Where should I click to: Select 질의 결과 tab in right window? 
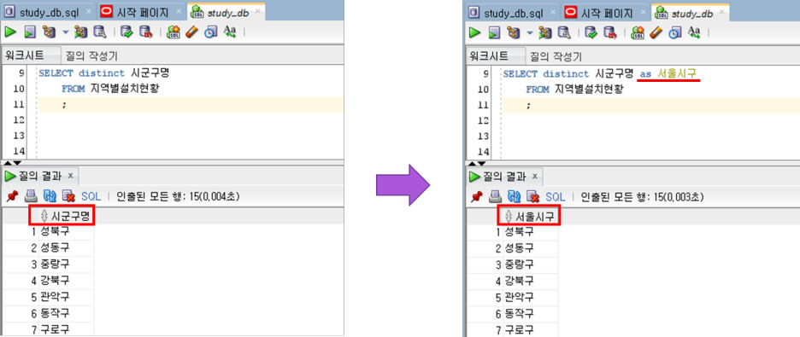click(504, 177)
